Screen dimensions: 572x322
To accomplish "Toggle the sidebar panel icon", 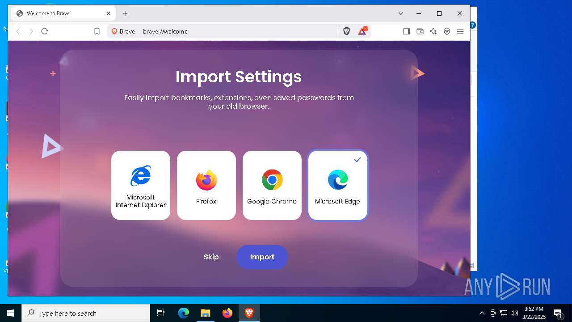I will click(407, 31).
